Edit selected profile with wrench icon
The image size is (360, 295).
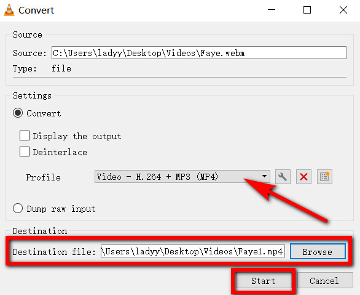[x=283, y=177]
